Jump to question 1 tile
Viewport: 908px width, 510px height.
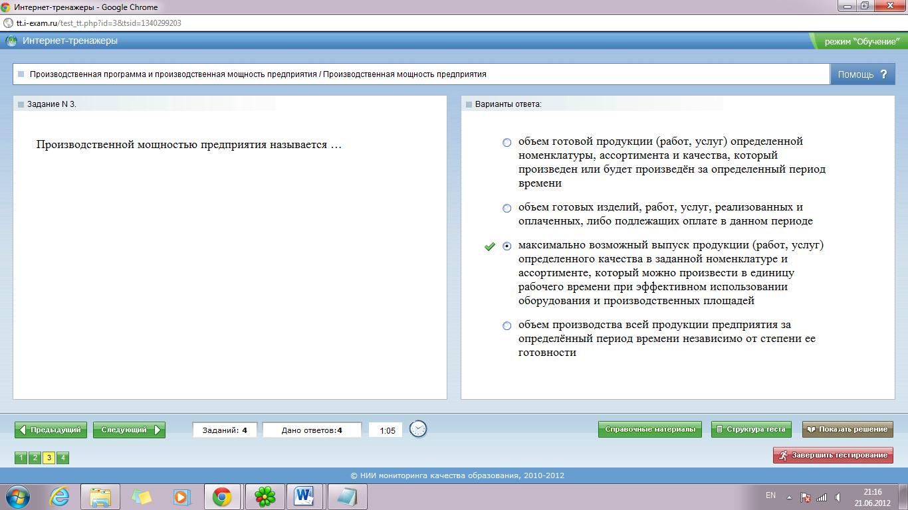[x=21, y=458]
